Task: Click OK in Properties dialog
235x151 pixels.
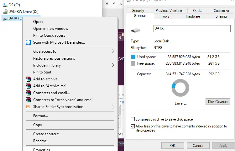Action: tap(173, 145)
